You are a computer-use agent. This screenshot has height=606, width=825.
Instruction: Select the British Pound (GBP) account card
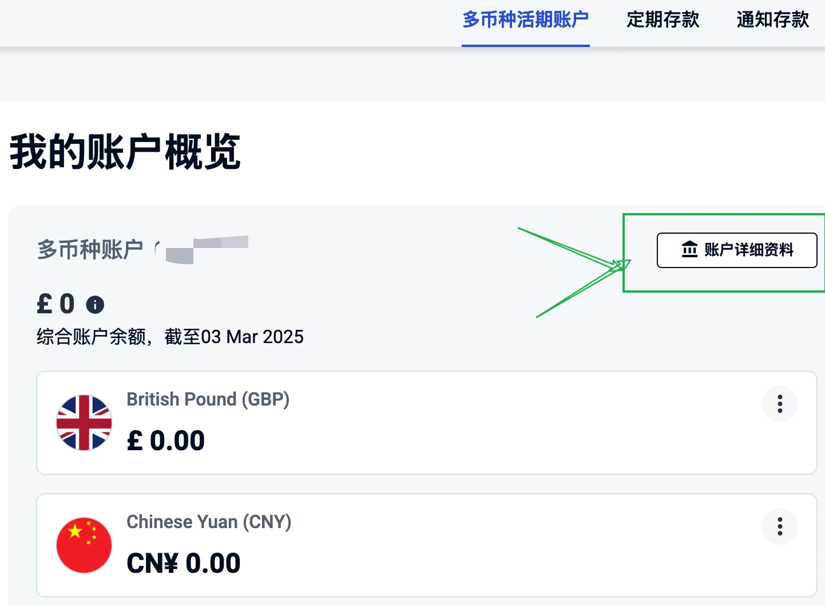point(427,423)
